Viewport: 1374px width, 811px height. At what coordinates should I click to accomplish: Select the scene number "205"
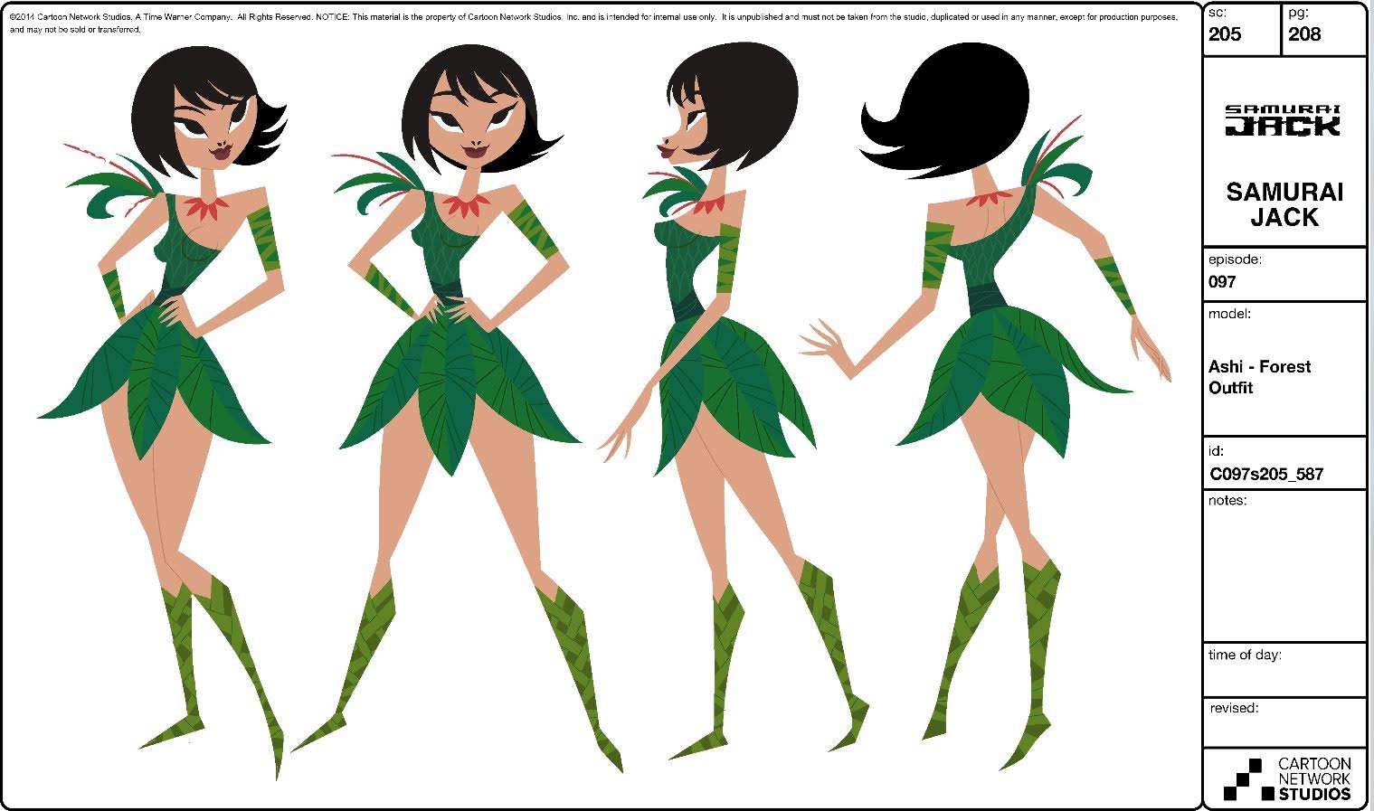click(x=1225, y=34)
